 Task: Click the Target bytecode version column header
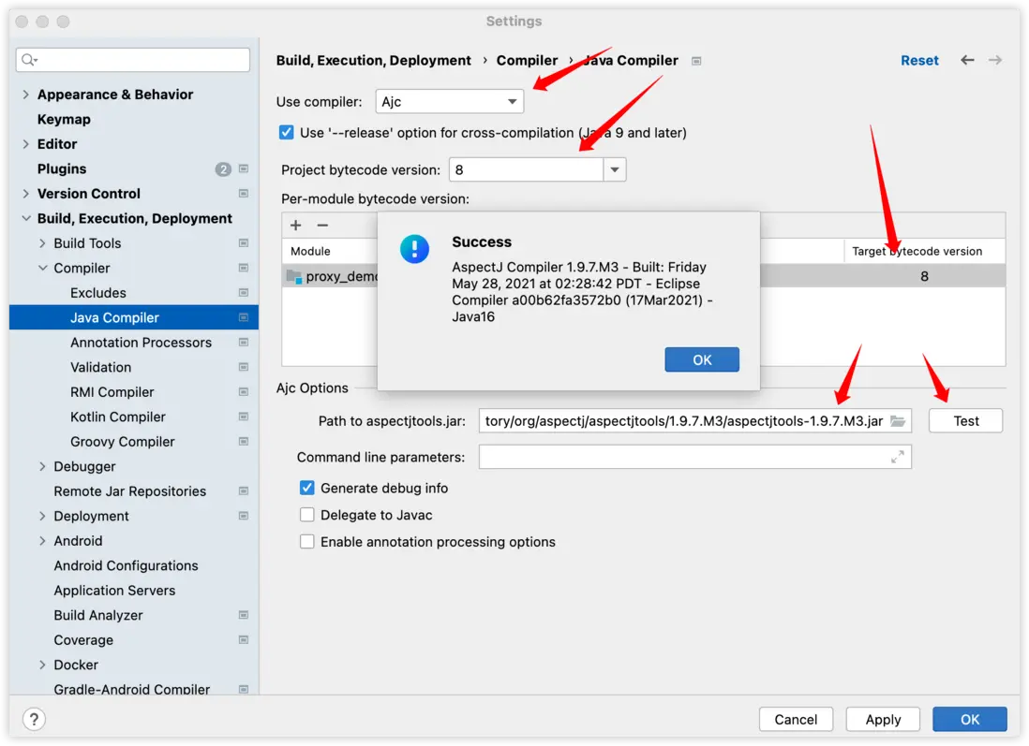(x=917, y=251)
